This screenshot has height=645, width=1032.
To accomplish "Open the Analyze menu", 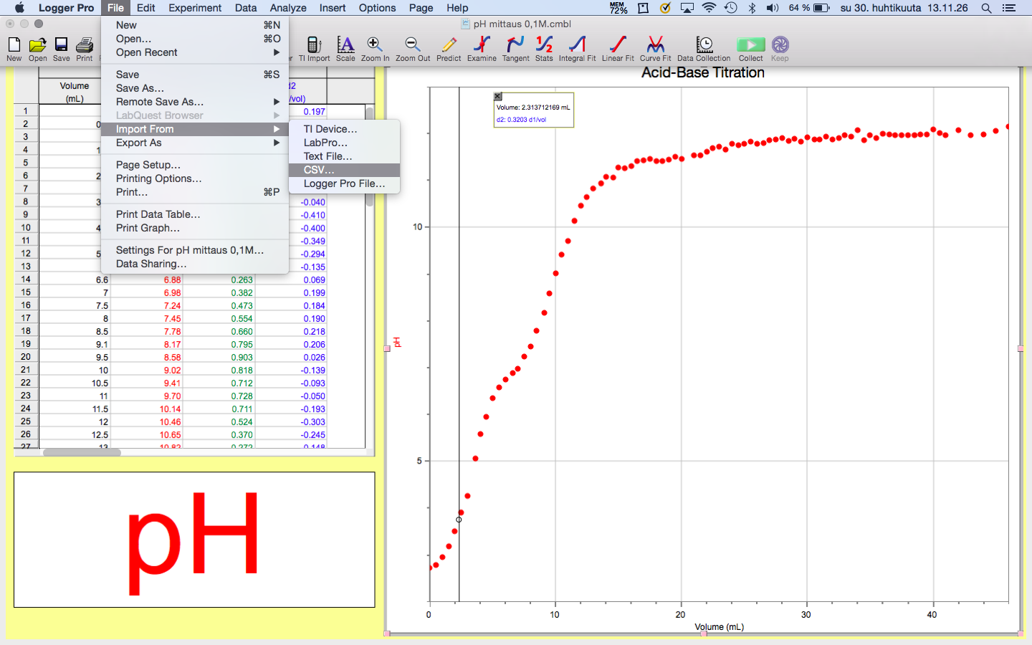I will (288, 8).
